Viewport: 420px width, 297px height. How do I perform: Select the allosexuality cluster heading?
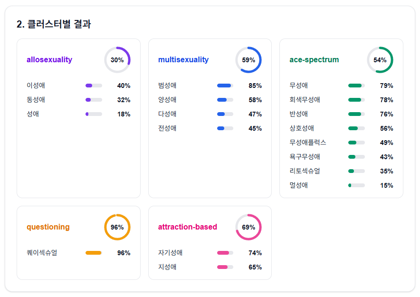(49, 60)
